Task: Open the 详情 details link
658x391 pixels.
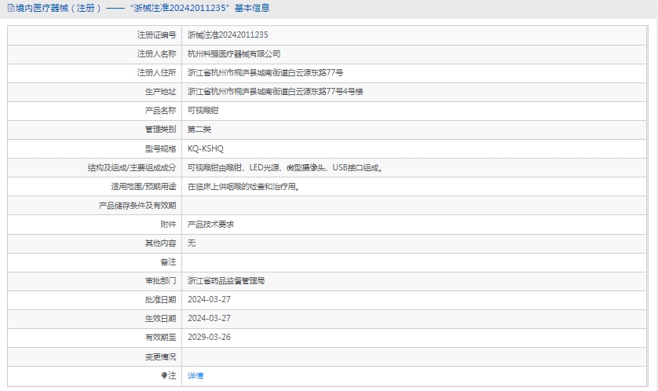Action: (x=196, y=376)
